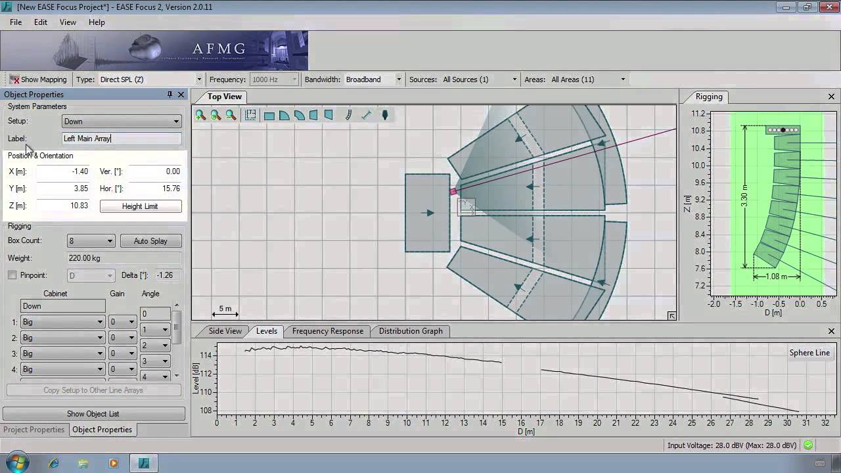Open the Areas All Areas (11) dropdown
This screenshot has width=841, height=473.
pos(588,79)
